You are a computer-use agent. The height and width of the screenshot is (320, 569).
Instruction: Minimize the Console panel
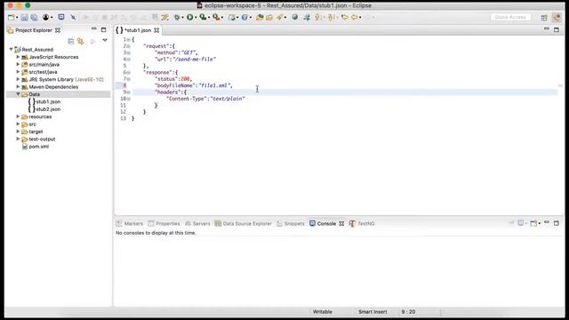(x=547, y=222)
